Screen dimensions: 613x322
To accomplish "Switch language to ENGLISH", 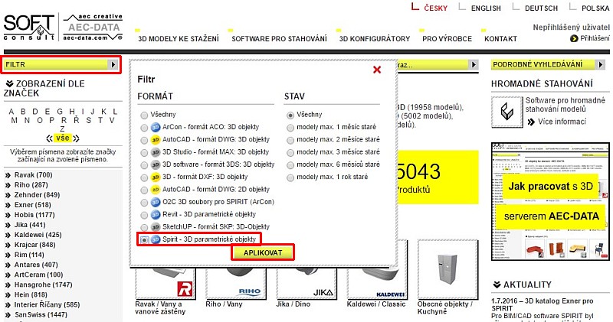I will [x=486, y=8].
